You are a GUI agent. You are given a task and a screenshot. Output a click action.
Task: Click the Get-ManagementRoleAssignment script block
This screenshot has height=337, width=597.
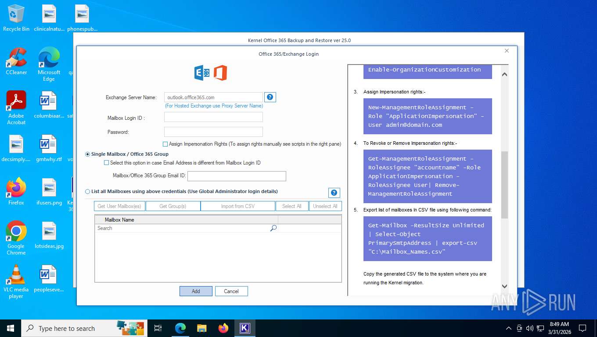428,176
